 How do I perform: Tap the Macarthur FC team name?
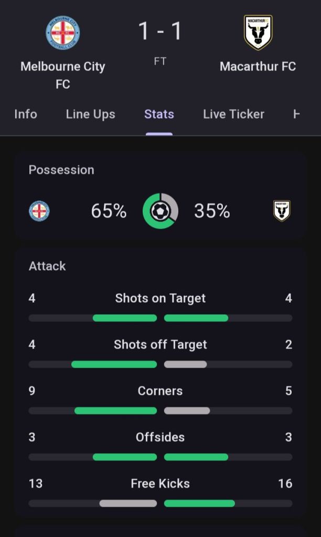coord(258,67)
